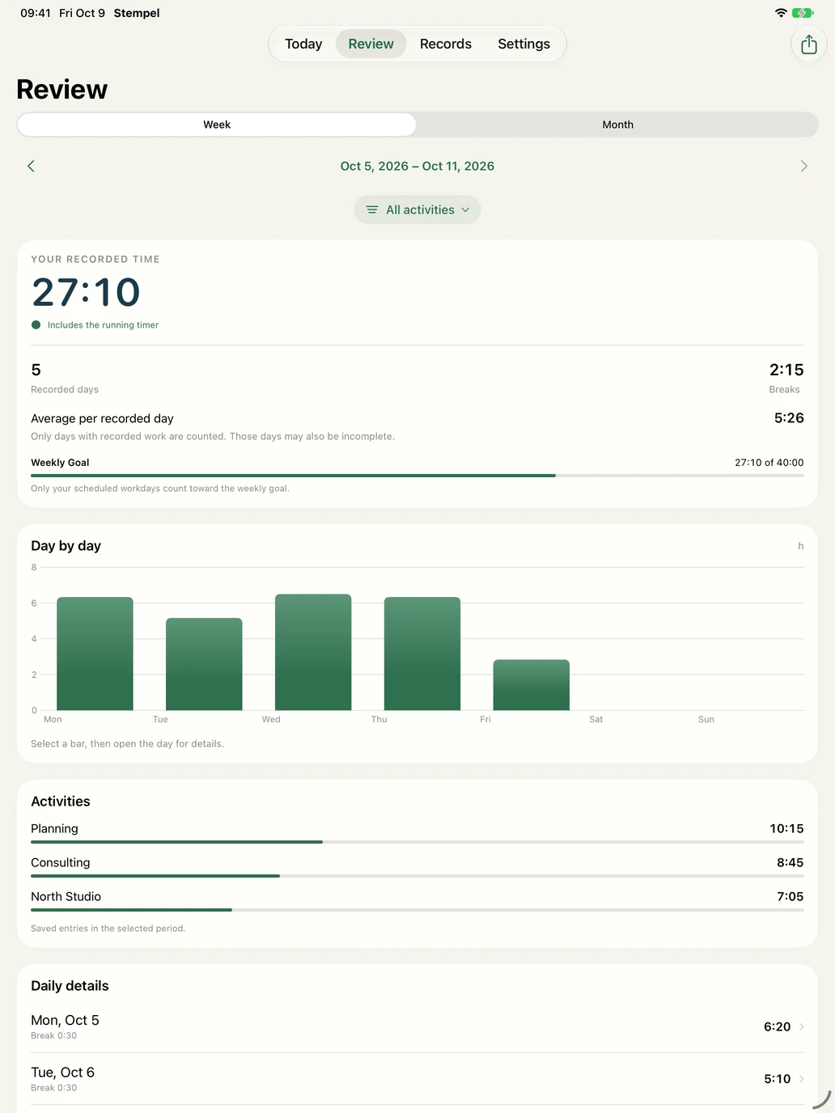835x1113 pixels.
Task: Open the Mon, Oct 5 daily row
Action: (x=417, y=1026)
